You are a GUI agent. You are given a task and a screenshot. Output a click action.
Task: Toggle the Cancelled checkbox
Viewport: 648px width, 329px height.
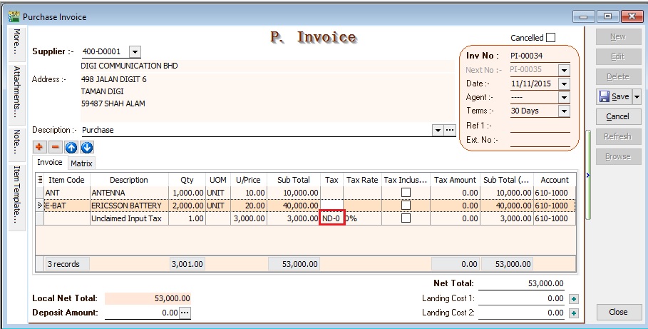click(x=550, y=38)
